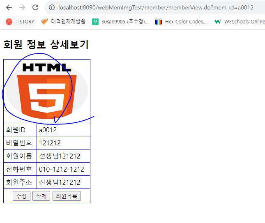Viewport: 265px width, 223px height.
Task: Select the password value 121212
Action: coord(50,143)
